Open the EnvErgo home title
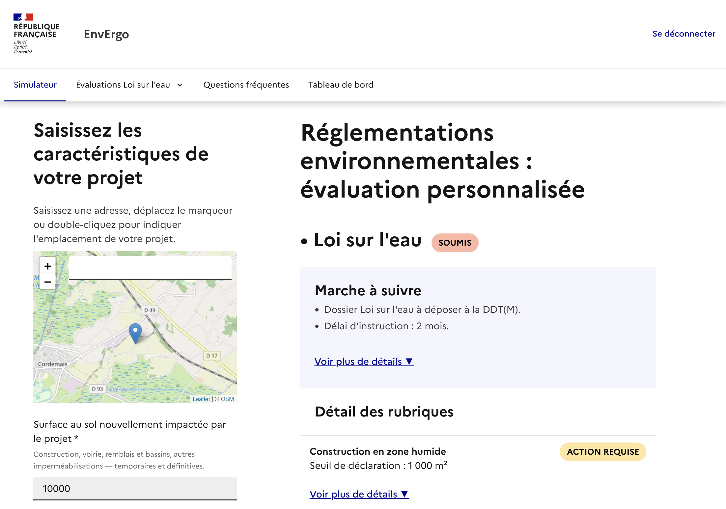The image size is (726, 509). (x=106, y=34)
